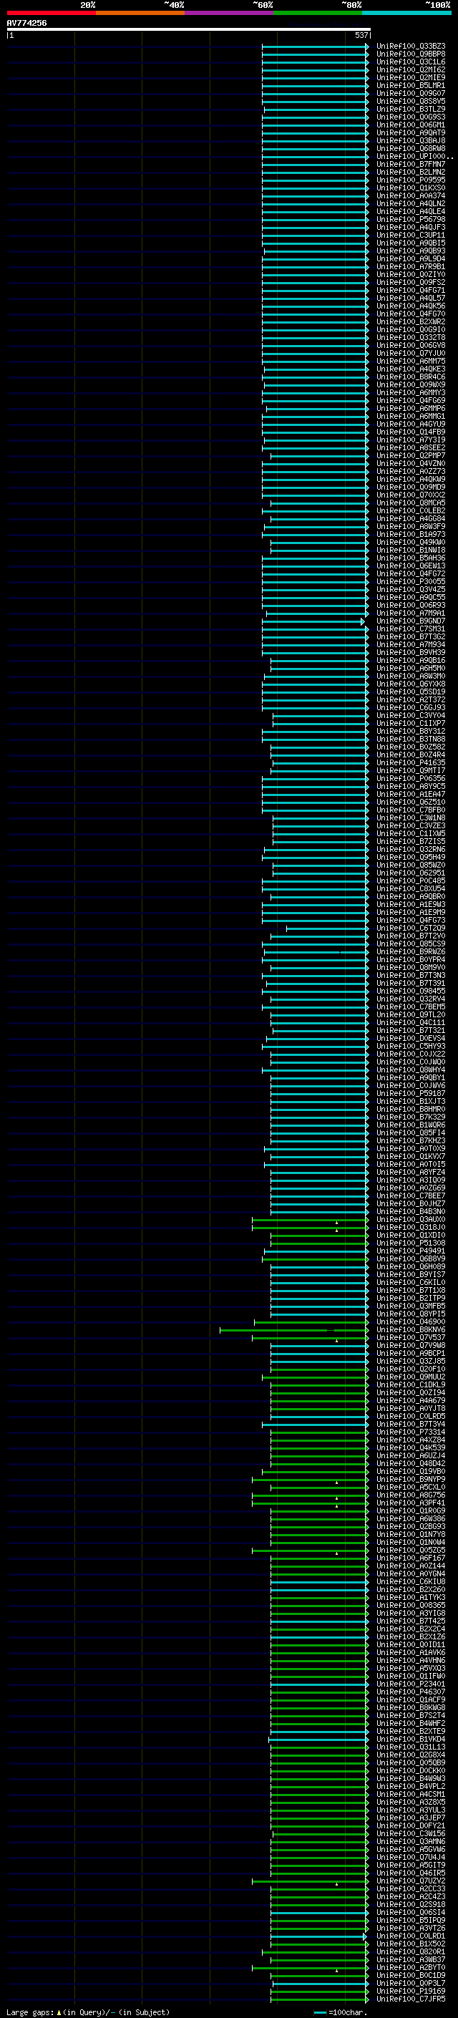Select hit label UniRef100_Q0P3L7
Image resolution: width=458 pixels, height=2018 pixels.
click(411, 1983)
